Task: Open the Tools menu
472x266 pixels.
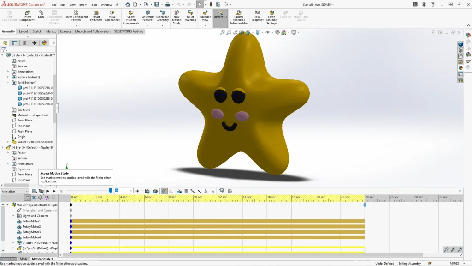Action: tap(94, 5)
